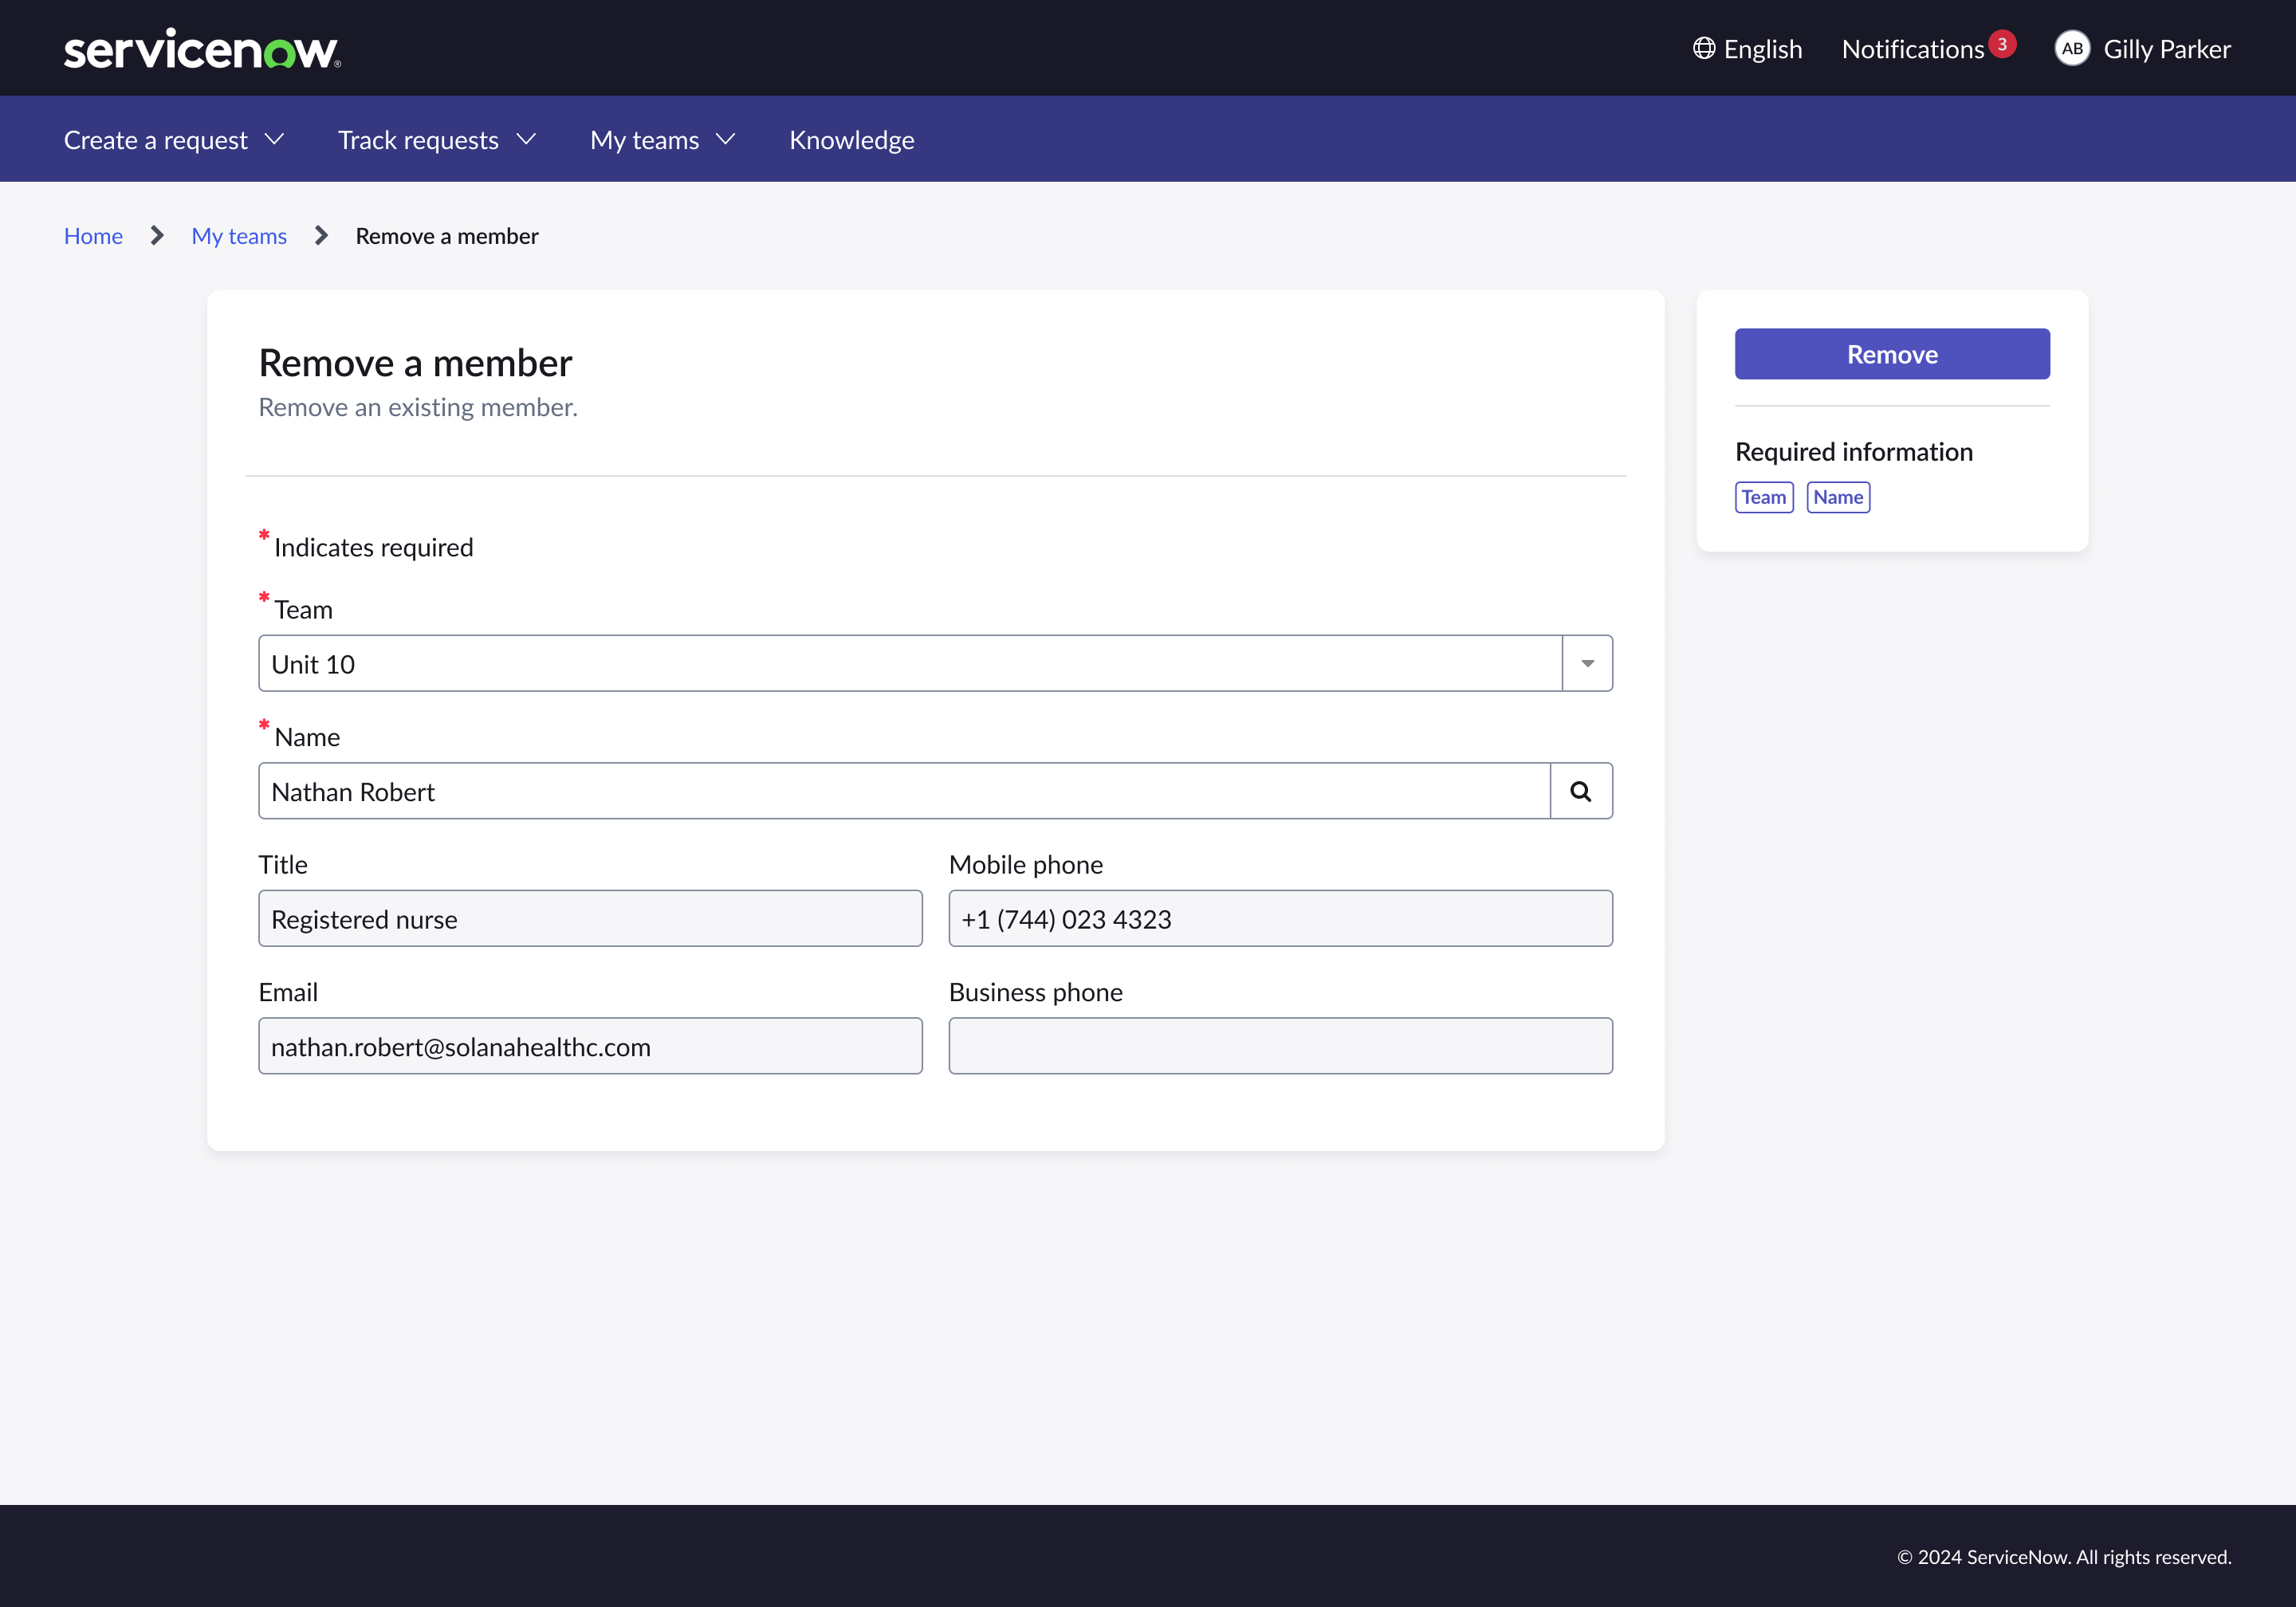Expand Create a request chevron

(275, 139)
